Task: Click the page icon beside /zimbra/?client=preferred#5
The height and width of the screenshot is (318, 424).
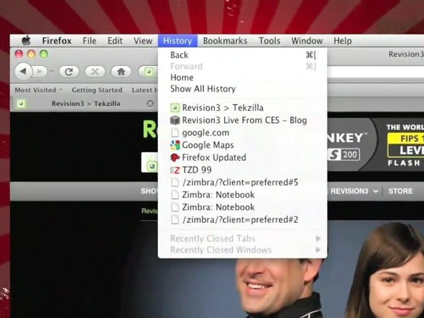Action: coord(175,182)
